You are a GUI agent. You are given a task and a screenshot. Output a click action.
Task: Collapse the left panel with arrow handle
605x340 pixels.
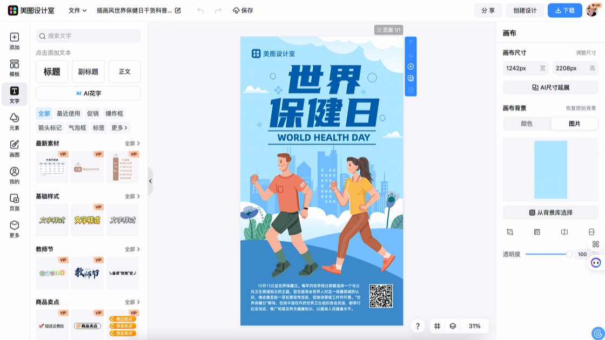[150, 181]
